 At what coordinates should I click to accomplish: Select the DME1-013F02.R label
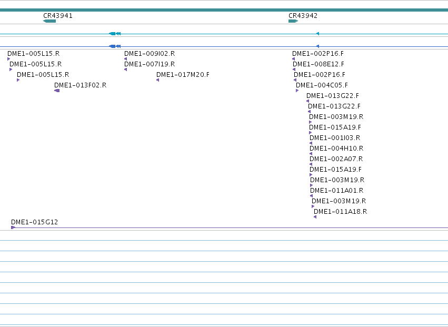[x=81, y=85]
